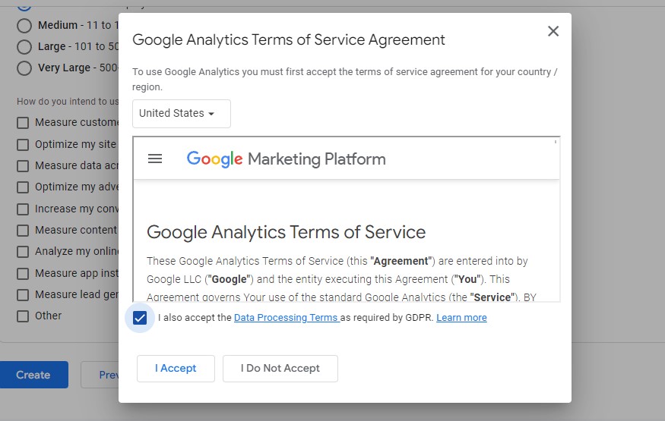Close the Terms of Service dialog

(x=553, y=31)
